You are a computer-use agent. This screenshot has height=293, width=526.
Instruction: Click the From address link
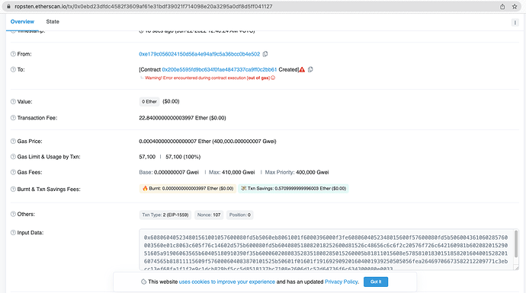click(x=199, y=54)
